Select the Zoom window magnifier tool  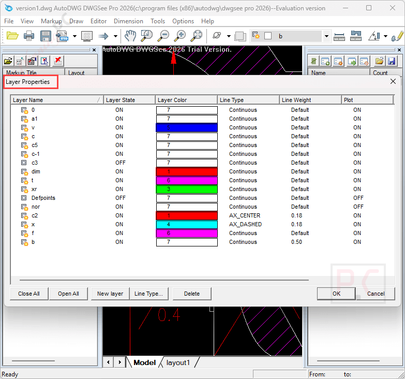(146, 36)
